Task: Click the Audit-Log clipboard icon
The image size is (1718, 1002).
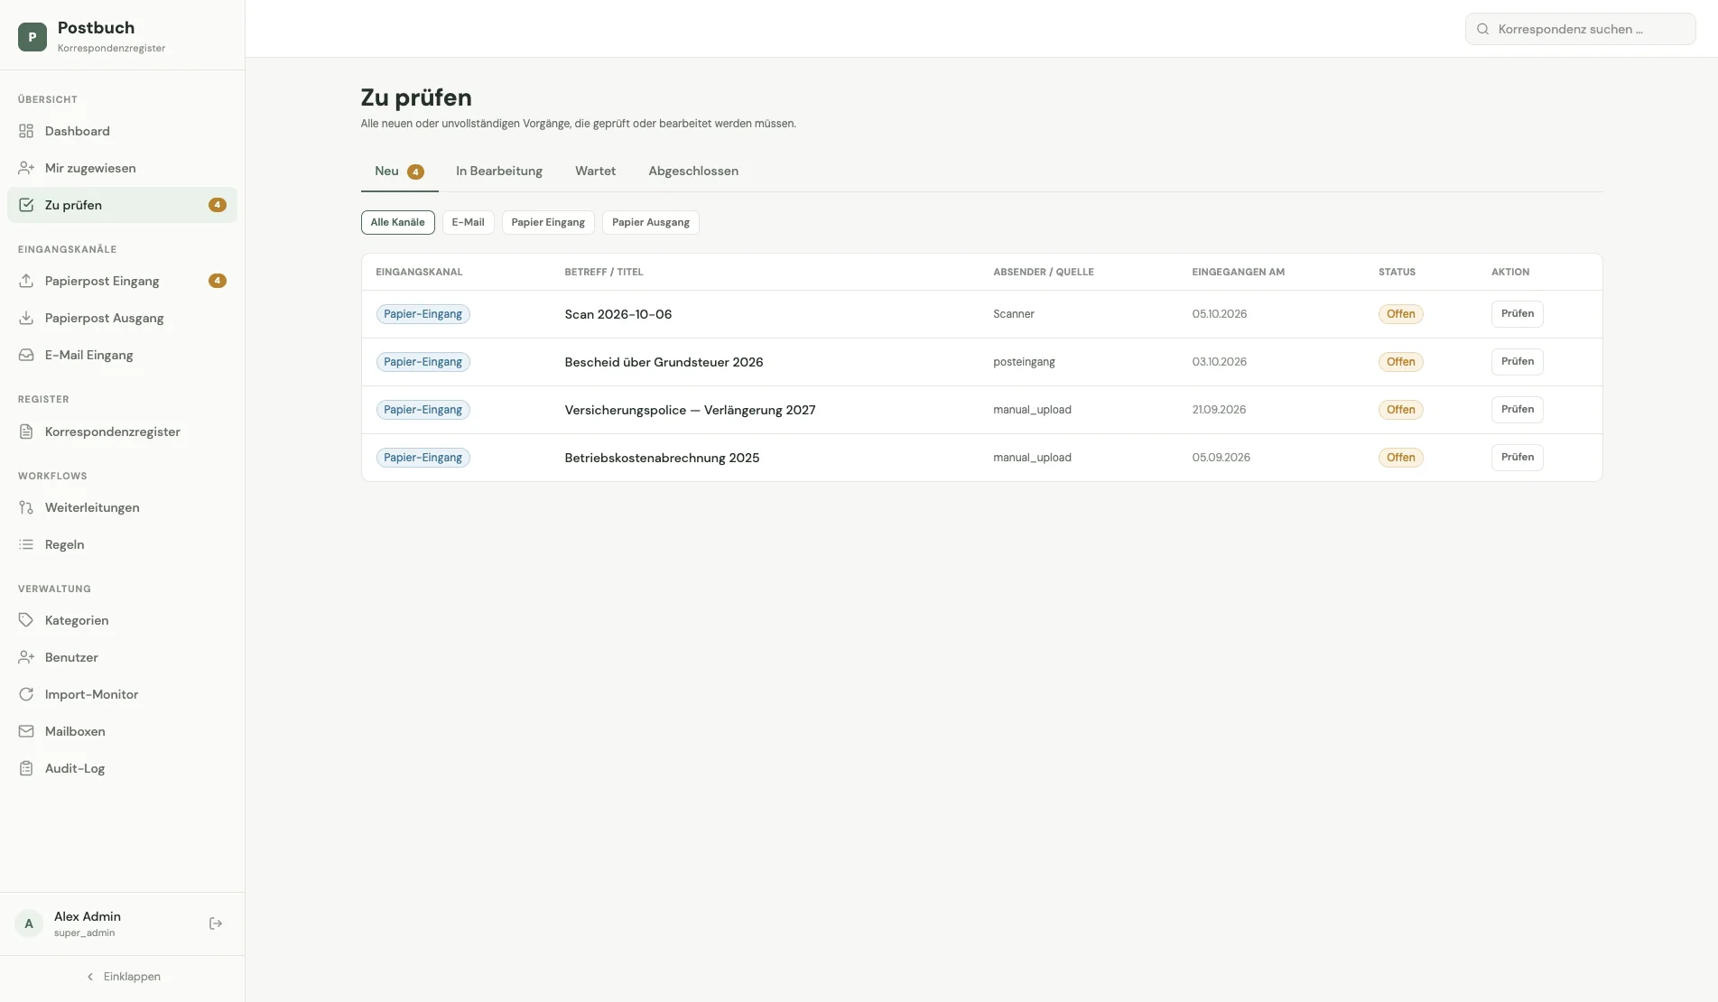Action: pyautogui.click(x=26, y=768)
